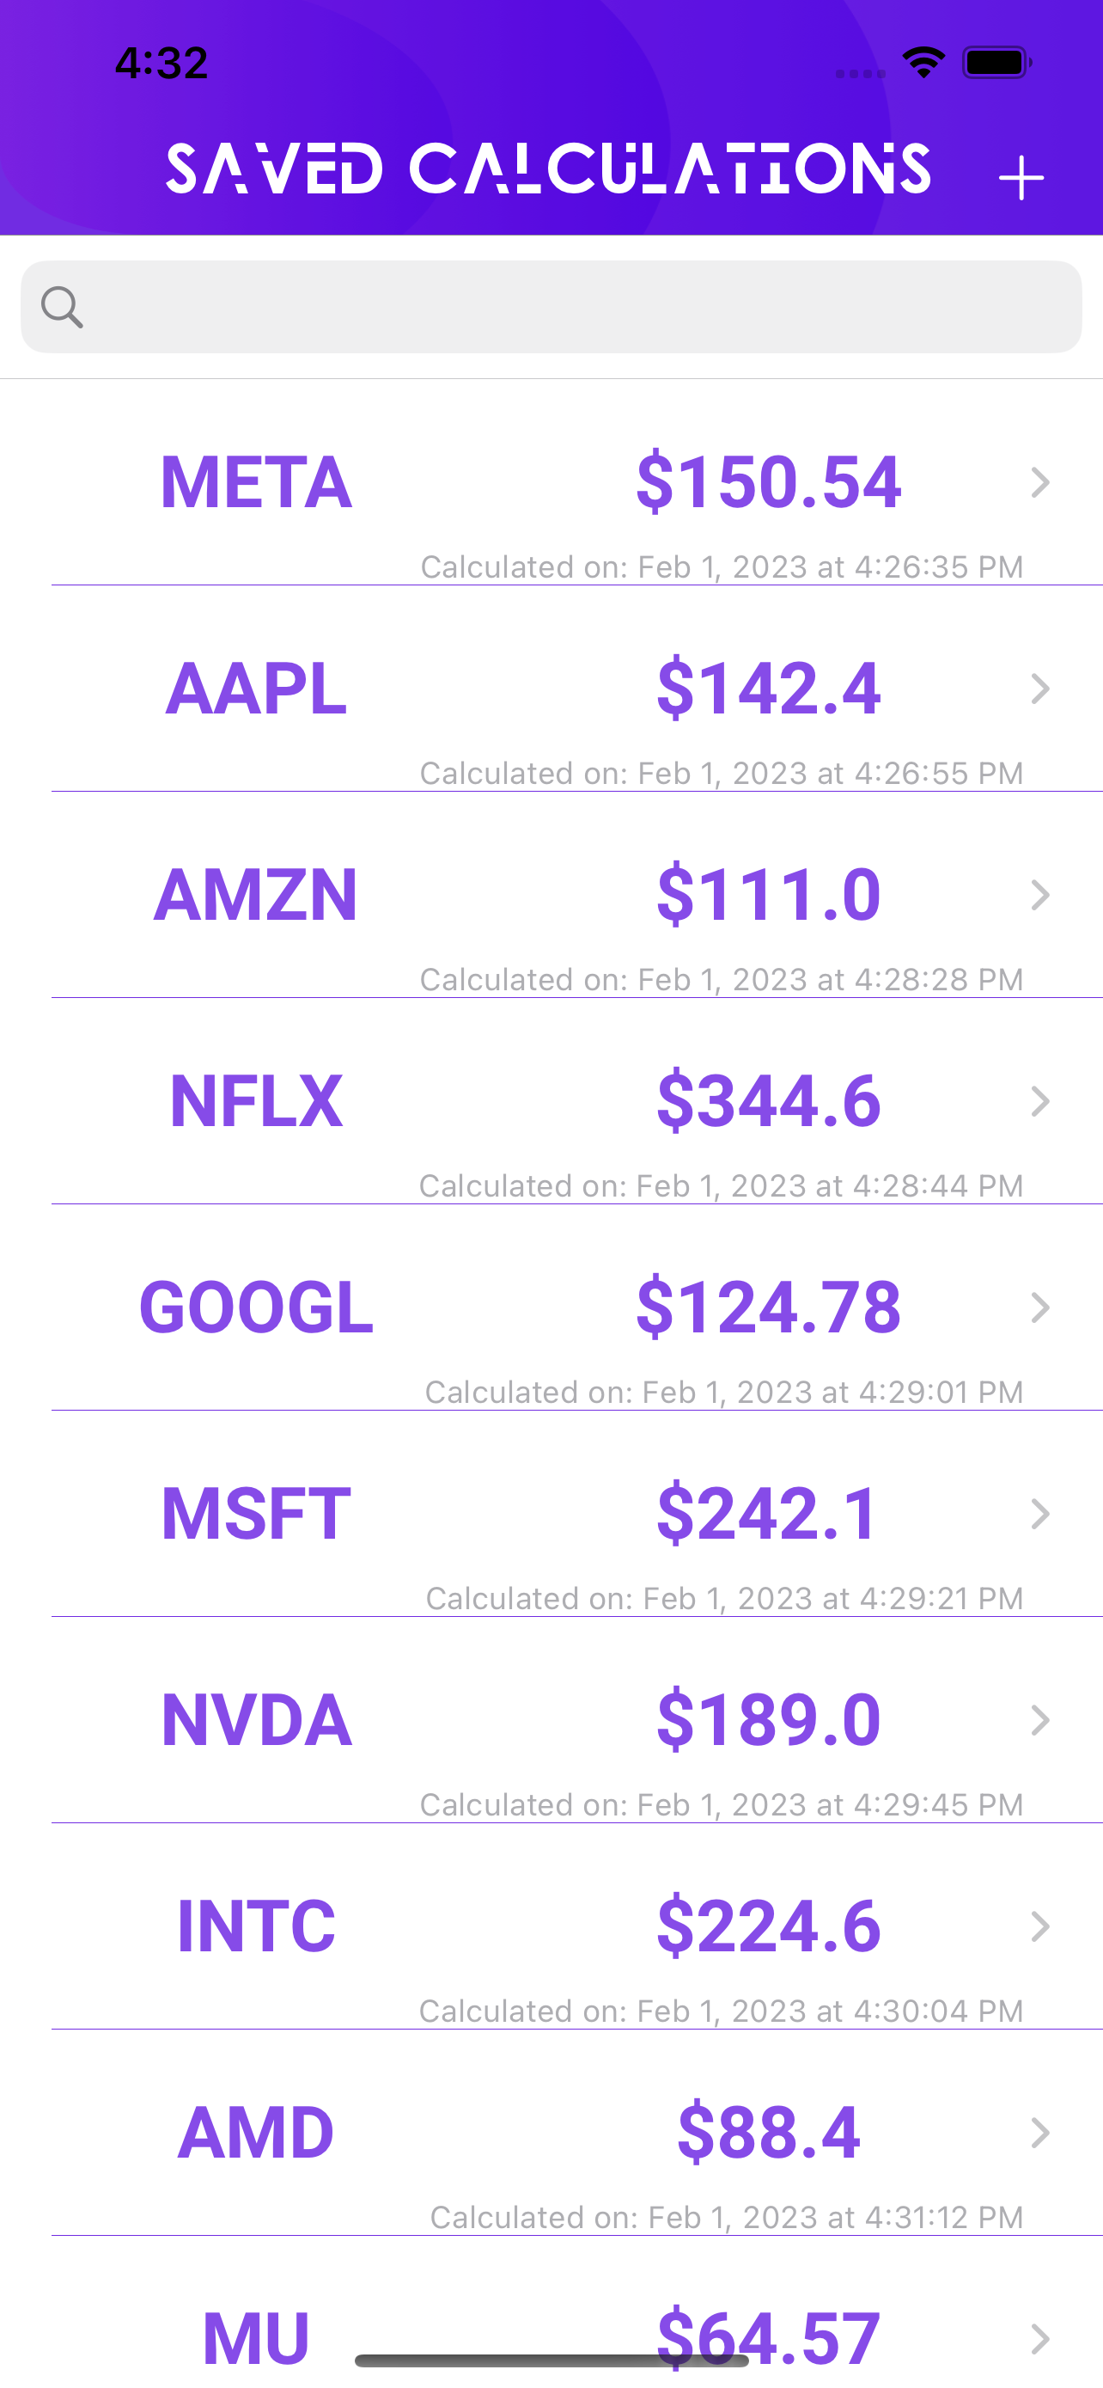Click the $142.4 AAPL price
This screenshot has width=1103, height=2388.
pyautogui.click(x=768, y=689)
